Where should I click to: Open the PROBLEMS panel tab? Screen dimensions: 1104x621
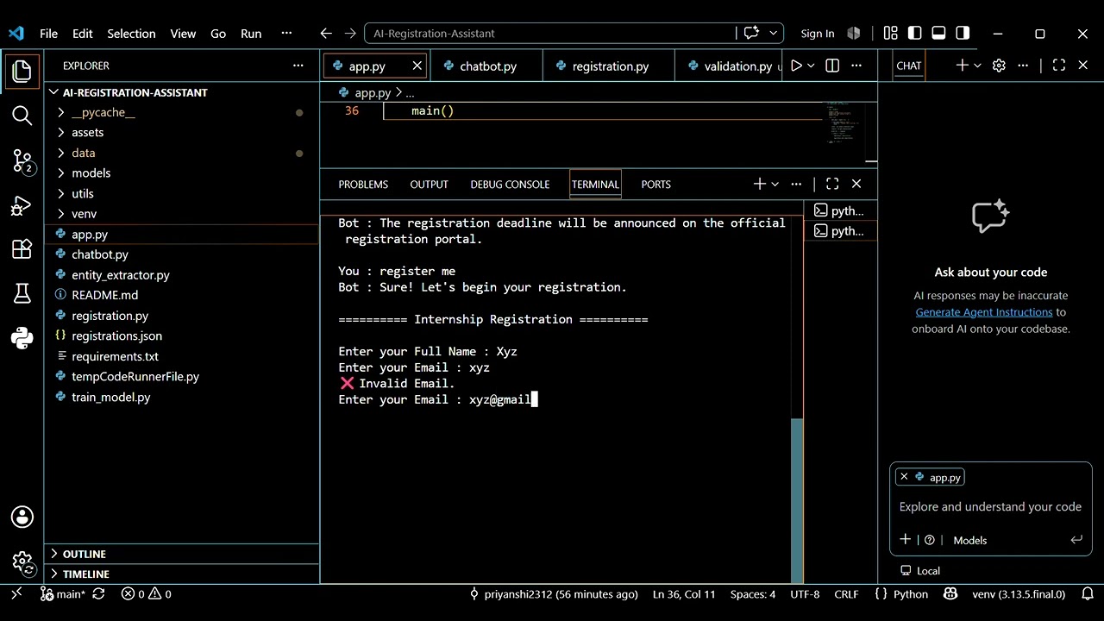(363, 185)
